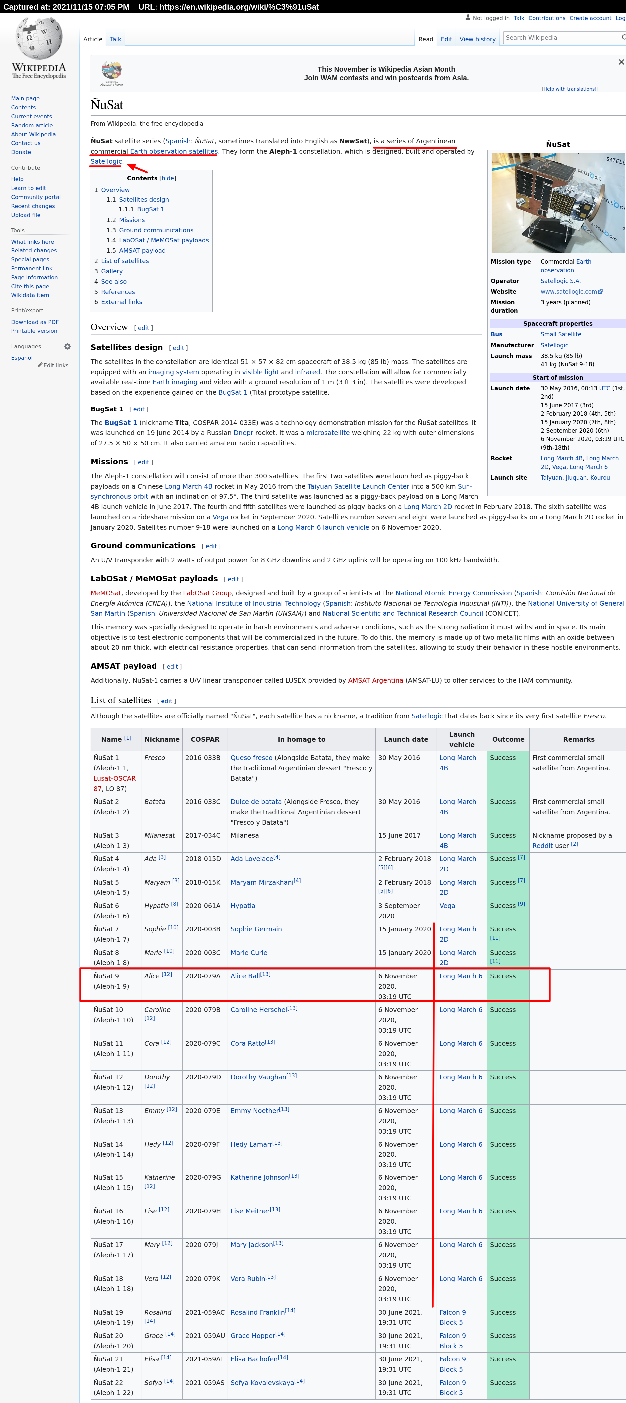Collapse the contents box with hide

[168, 178]
